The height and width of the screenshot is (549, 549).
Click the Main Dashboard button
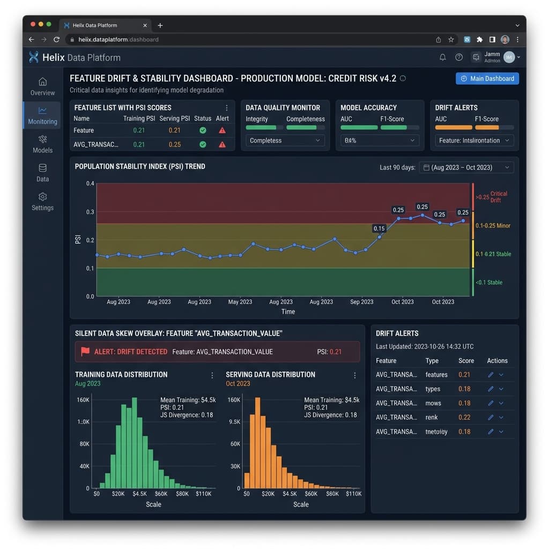tap(487, 78)
